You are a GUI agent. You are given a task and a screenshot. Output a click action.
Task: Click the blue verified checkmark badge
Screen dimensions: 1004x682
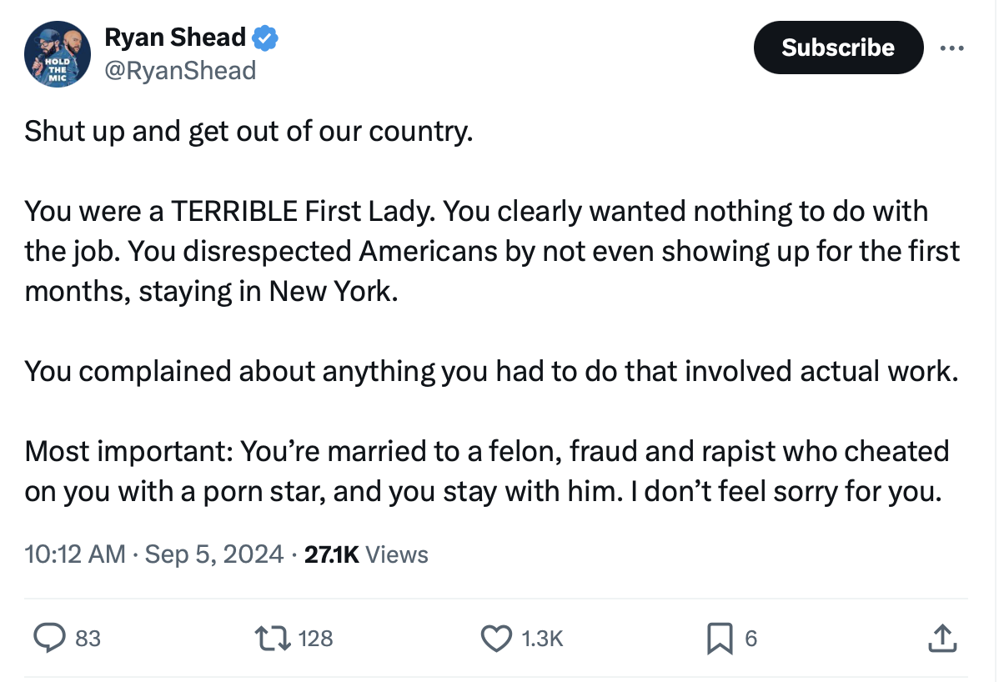265,38
